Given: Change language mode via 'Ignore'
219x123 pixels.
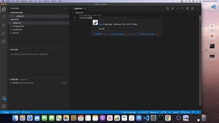Looking at the screenshot, I should click(x=176, y=112).
